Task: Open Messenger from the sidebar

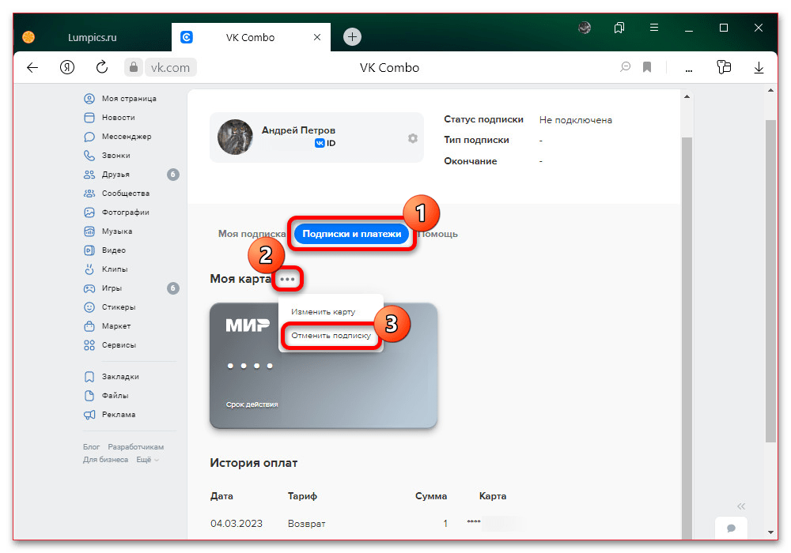Action: tap(89, 137)
